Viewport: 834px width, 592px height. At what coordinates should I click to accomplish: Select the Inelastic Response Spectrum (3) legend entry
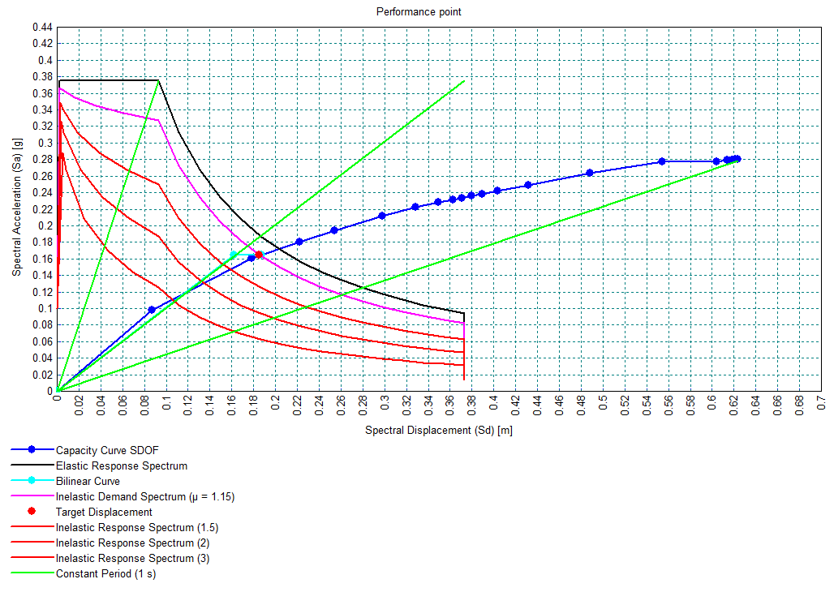(133, 558)
